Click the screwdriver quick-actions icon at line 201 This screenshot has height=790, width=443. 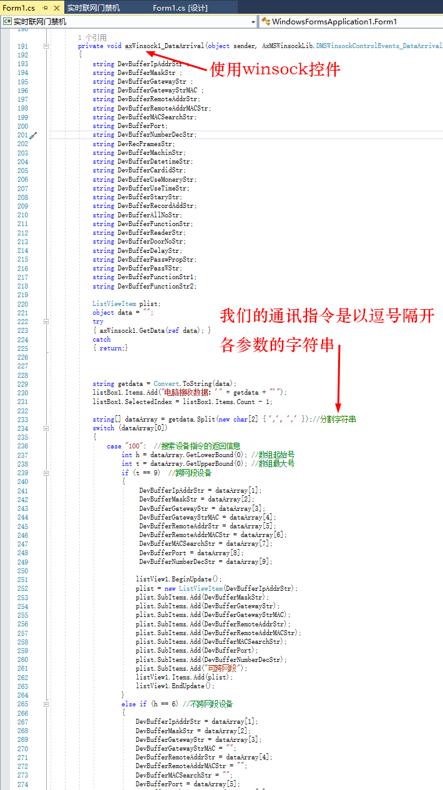tap(33, 135)
